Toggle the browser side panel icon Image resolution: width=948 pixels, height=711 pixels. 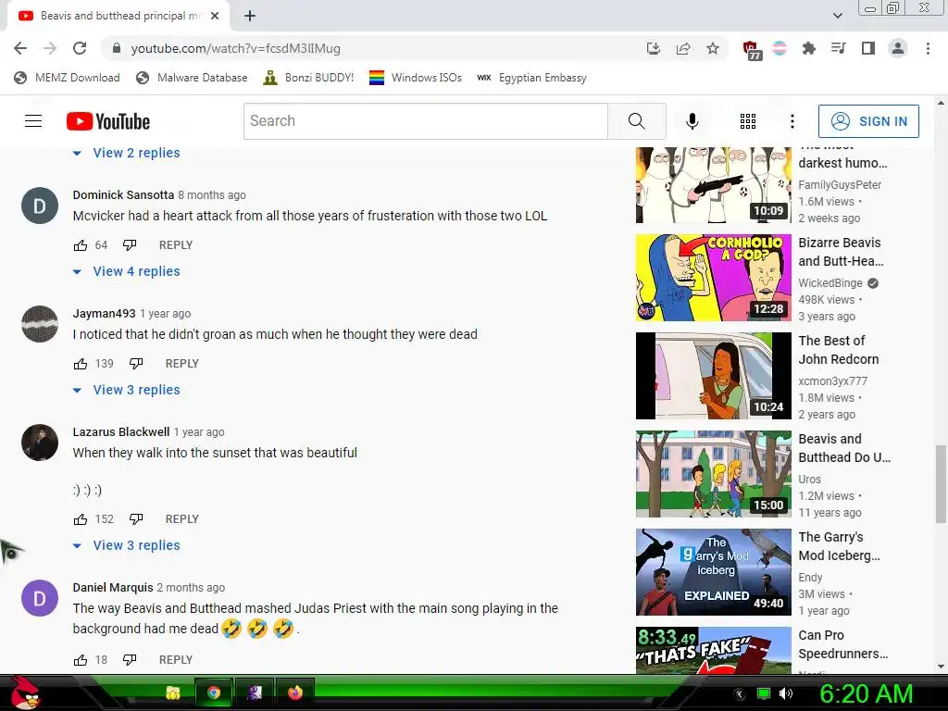coord(867,48)
